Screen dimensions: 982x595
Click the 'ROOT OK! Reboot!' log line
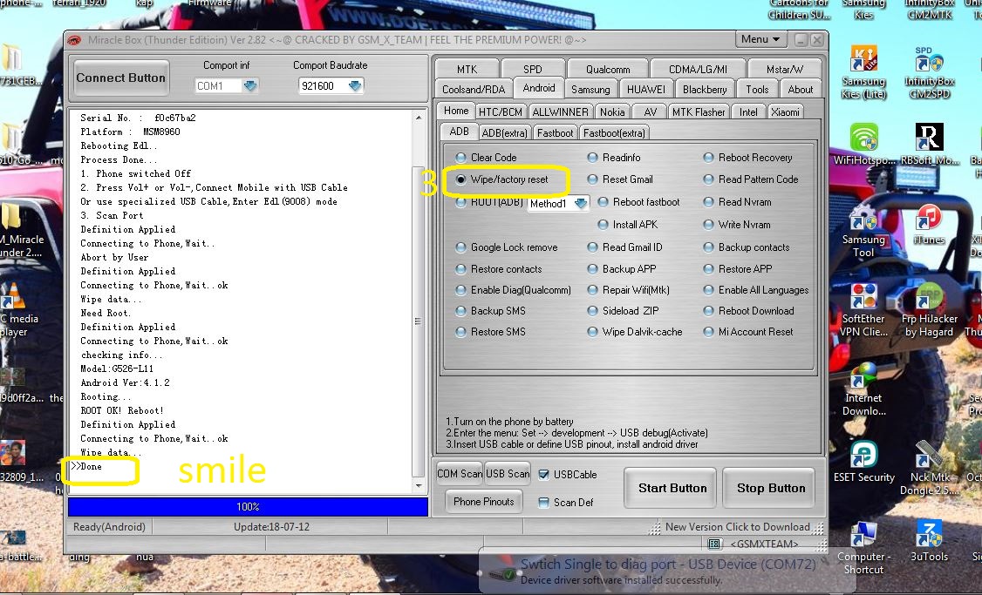click(122, 410)
